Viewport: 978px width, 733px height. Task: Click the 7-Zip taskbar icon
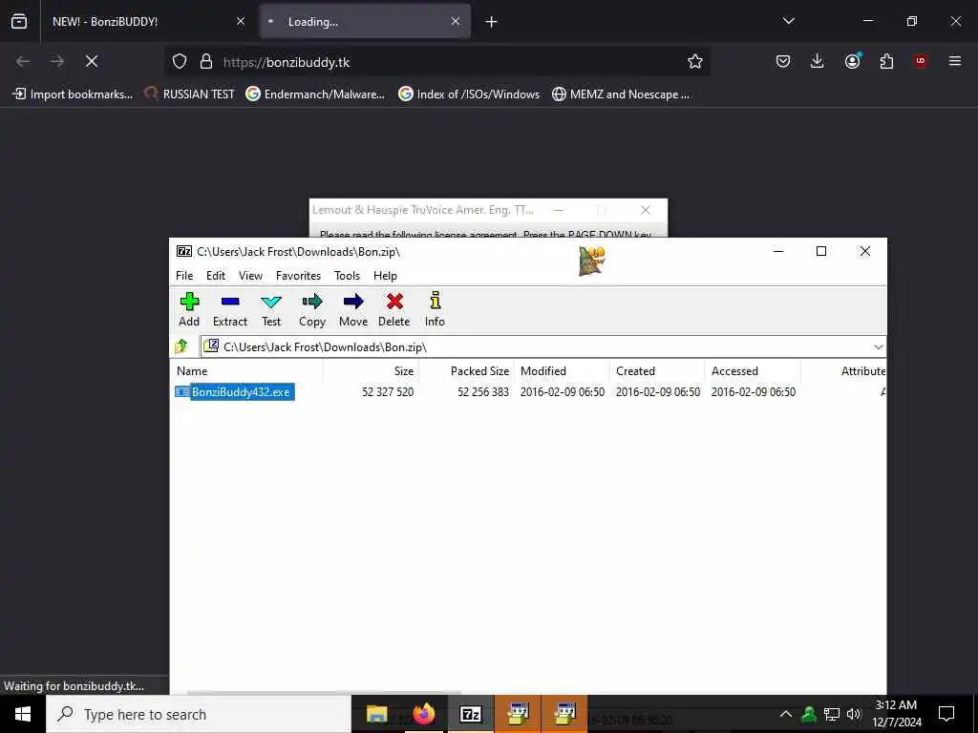tap(470, 714)
